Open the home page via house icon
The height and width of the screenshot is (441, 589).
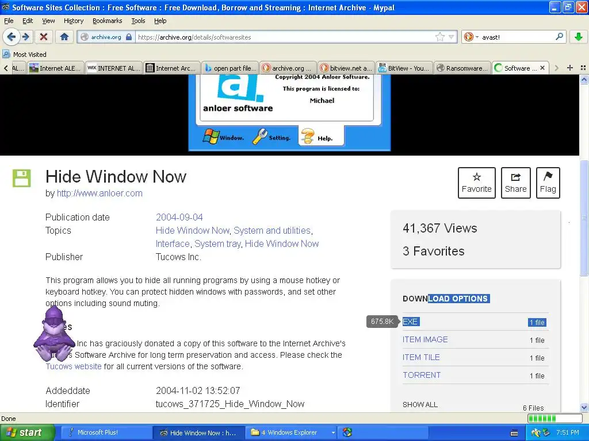pos(64,37)
